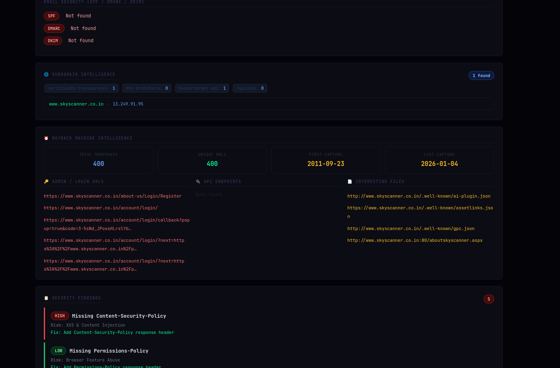Click the IP address 13.249.91.95
The width and height of the screenshot is (560, 368).
point(128,104)
